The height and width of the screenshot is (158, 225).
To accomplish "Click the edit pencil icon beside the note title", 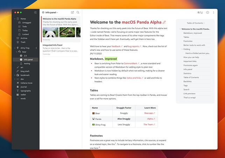I will (164, 22).
